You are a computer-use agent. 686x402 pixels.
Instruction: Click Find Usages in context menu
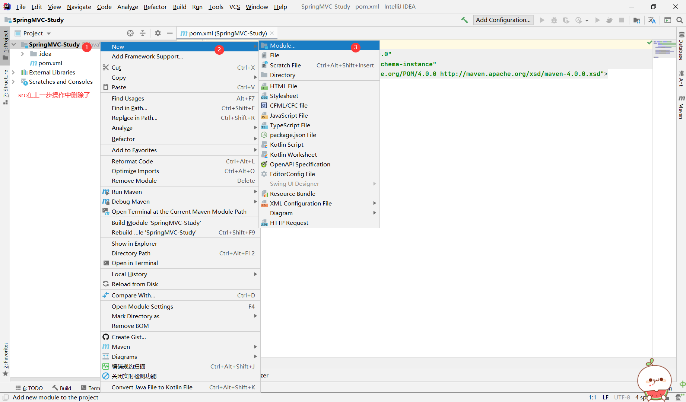tap(180, 98)
